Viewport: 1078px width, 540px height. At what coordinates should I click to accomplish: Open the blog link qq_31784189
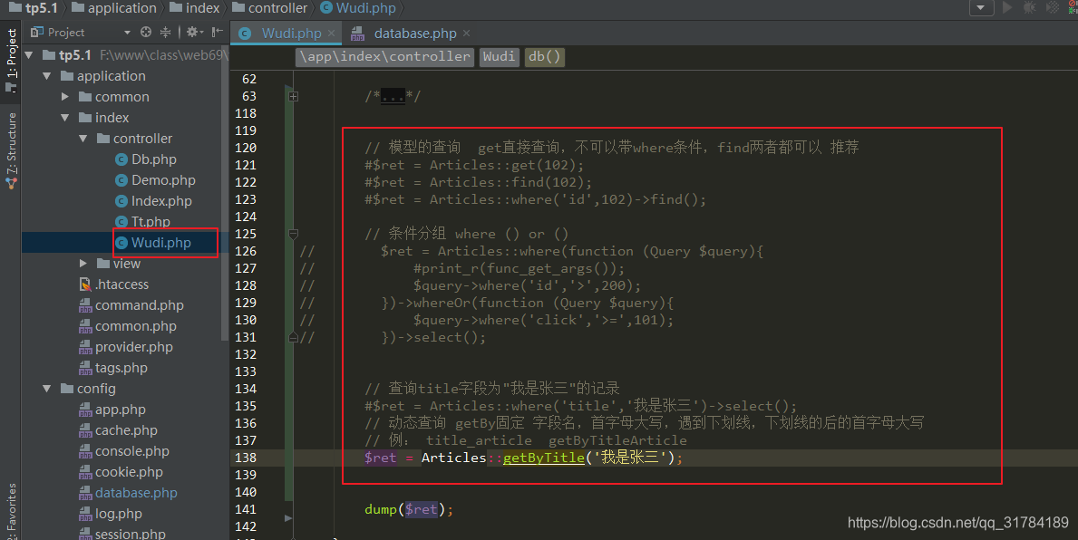coord(957,523)
